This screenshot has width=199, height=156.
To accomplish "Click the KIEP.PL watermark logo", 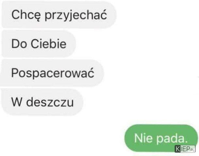I will tap(185, 149).
